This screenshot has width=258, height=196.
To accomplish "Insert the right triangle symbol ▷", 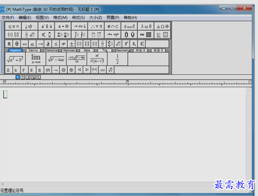I will pyautogui.click(x=87, y=70).
